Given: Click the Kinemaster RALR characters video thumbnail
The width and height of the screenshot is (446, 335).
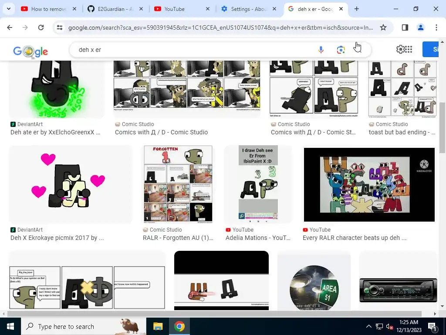Looking at the screenshot, I should click(369, 185).
